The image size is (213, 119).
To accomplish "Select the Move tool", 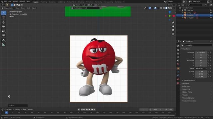I will pos(4,22).
